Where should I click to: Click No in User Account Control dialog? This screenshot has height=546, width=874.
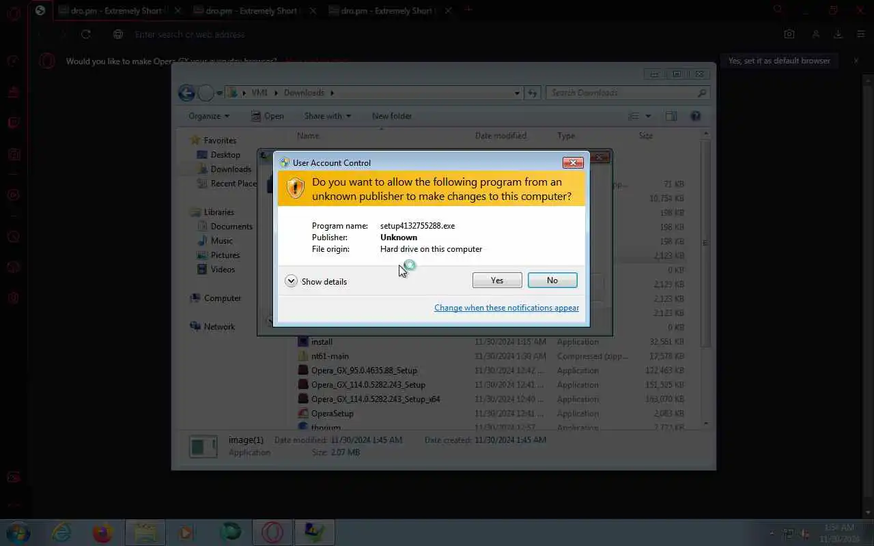click(552, 281)
